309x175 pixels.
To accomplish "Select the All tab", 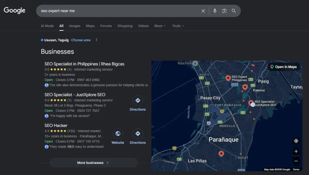I will [x=61, y=26].
